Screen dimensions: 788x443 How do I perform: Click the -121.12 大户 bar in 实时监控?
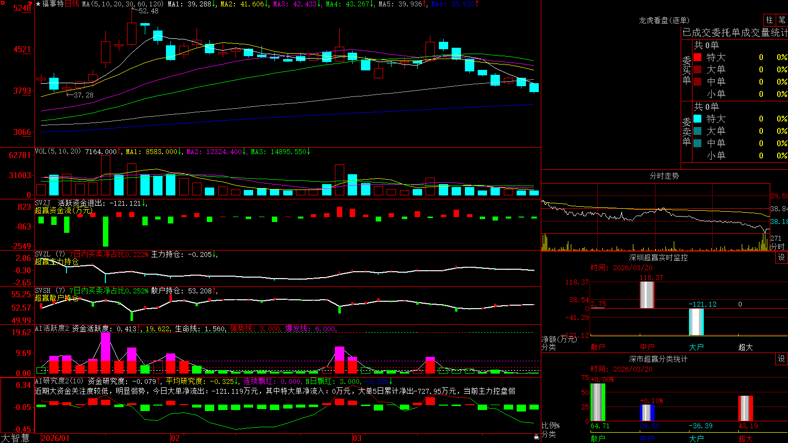click(x=696, y=322)
